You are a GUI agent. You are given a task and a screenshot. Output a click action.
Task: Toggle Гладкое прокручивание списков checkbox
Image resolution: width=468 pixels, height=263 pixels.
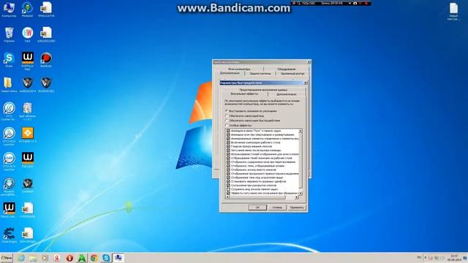(228, 146)
